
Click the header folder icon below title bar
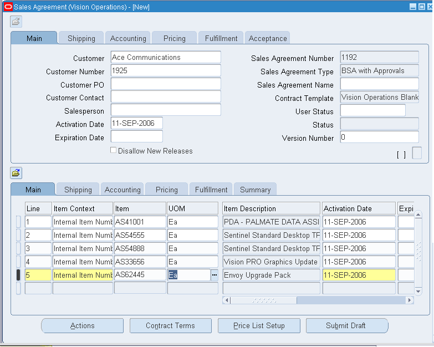[x=16, y=22]
